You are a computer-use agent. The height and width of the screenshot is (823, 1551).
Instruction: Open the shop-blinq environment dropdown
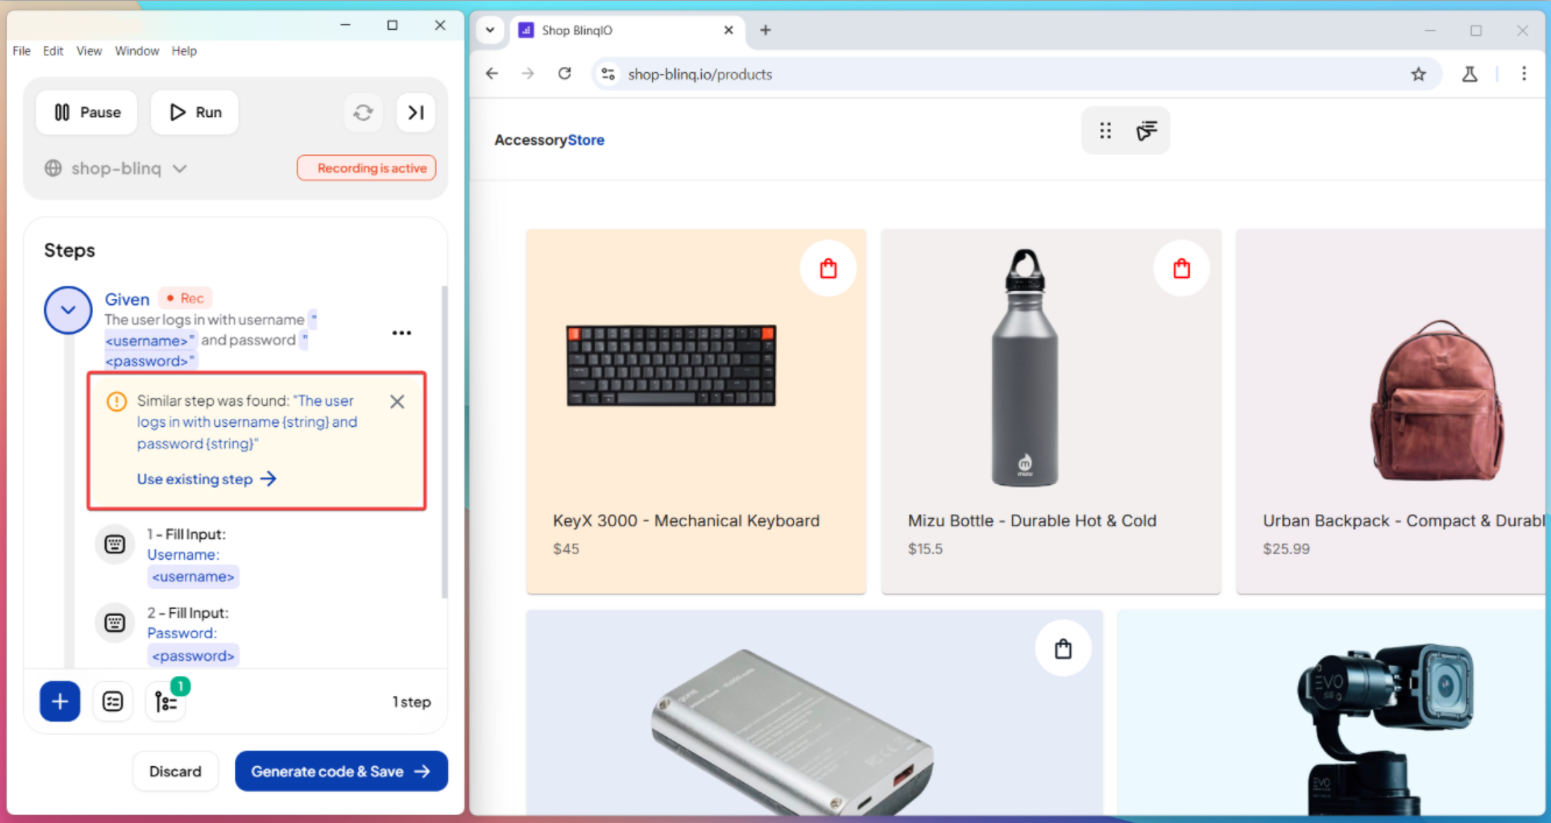coord(116,169)
